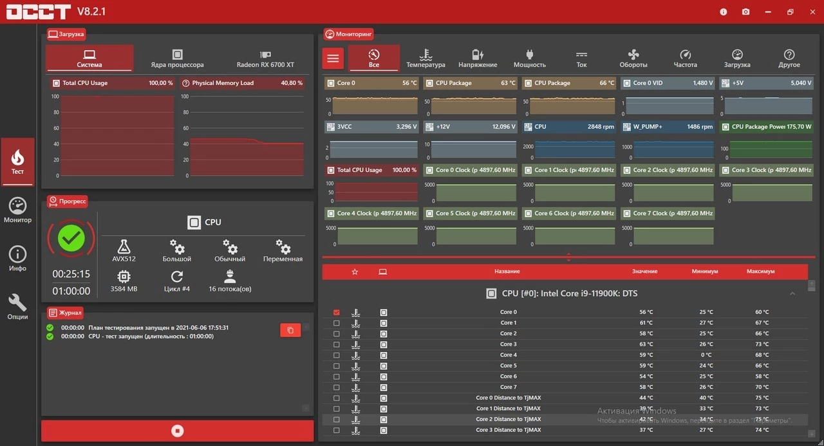Collapse the CPU [#0] Intel Core i9-11900K group

pyautogui.click(x=792, y=293)
